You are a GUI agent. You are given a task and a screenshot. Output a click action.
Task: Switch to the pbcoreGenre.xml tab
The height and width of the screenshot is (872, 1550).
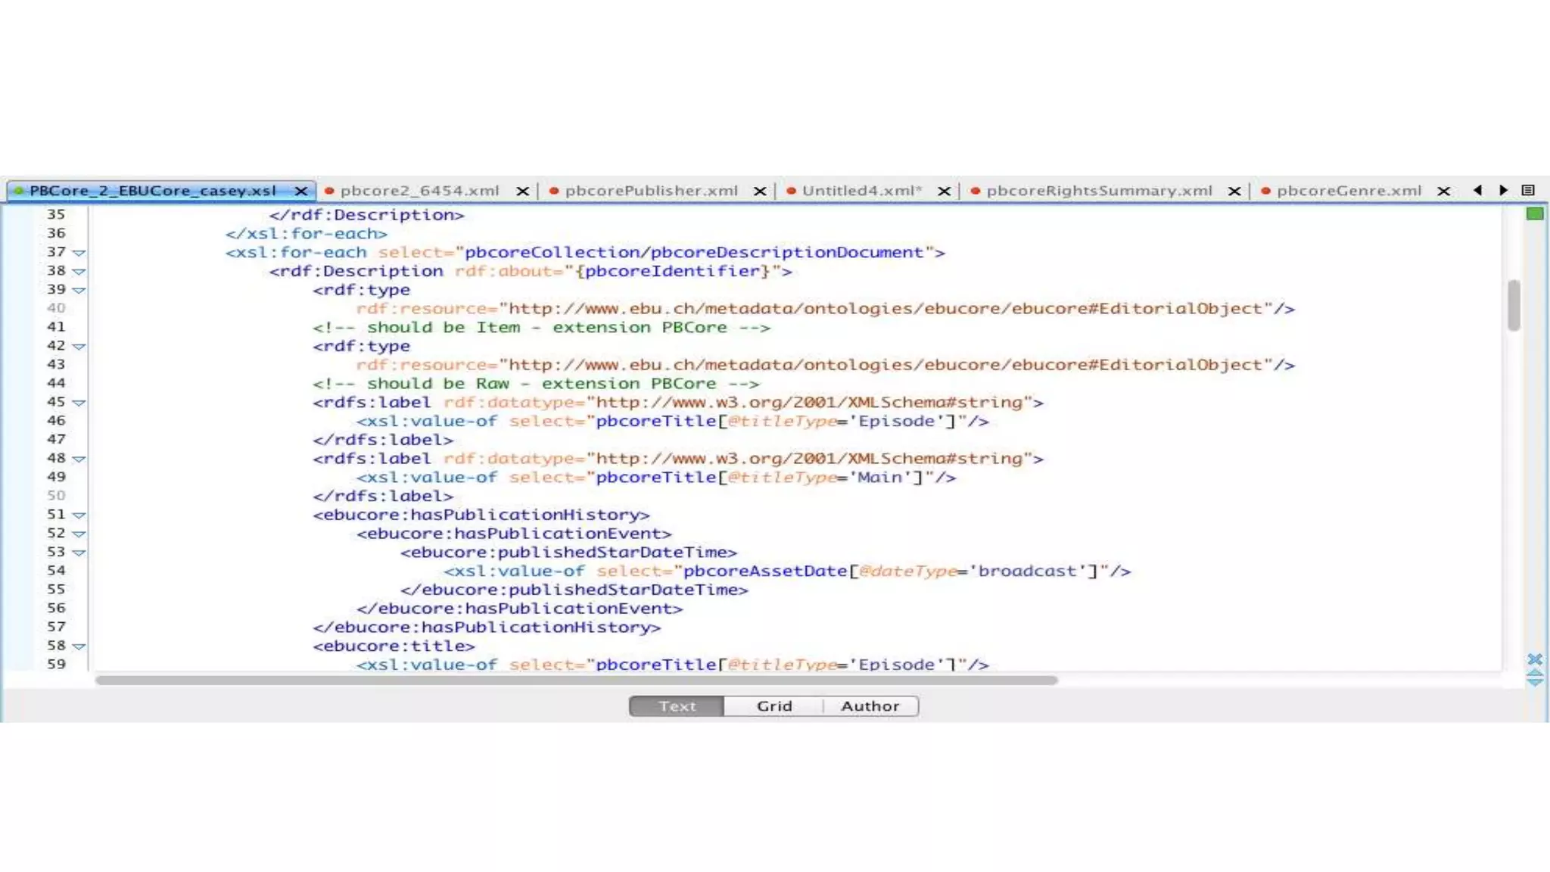point(1348,191)
